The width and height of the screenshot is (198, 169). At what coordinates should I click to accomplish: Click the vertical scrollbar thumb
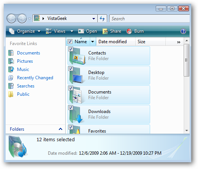[187, 60]
